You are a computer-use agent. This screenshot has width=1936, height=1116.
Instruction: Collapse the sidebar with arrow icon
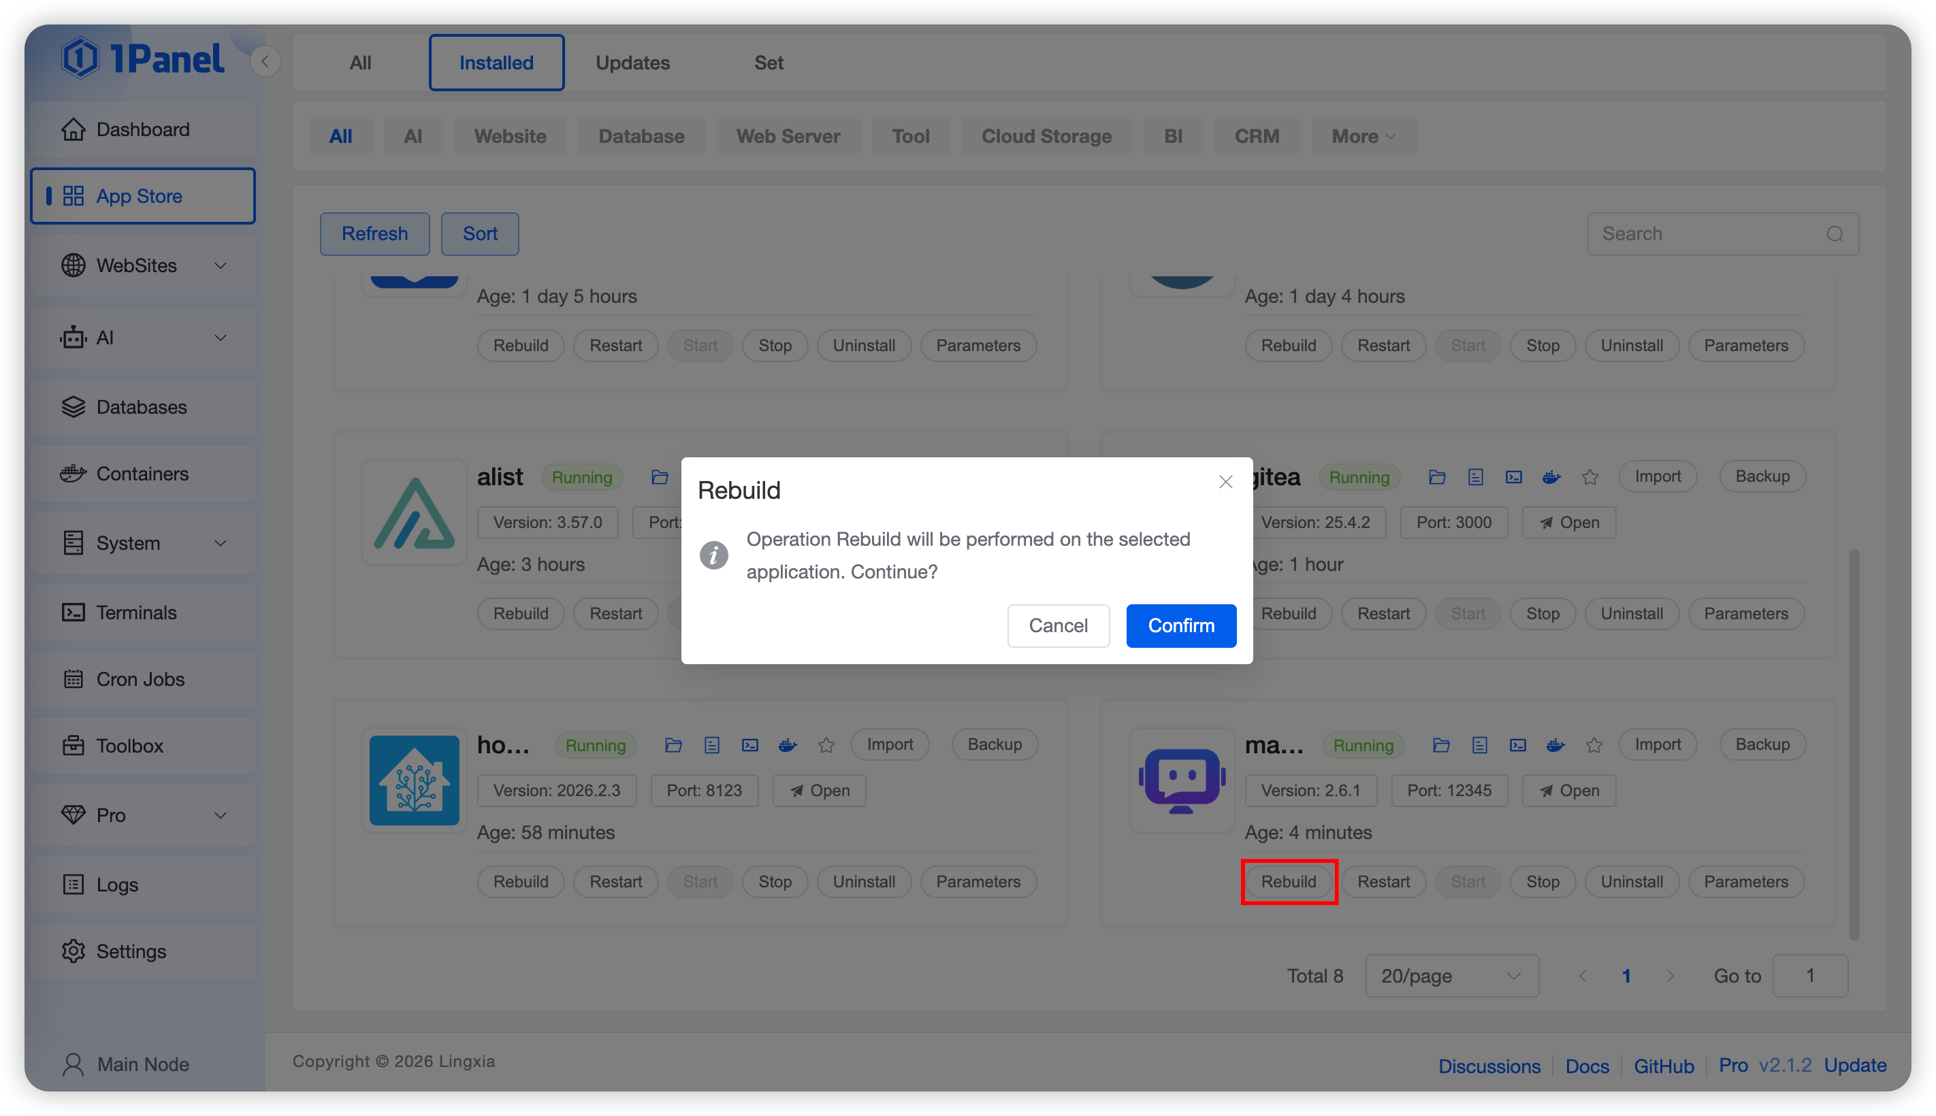coord(265,61)
